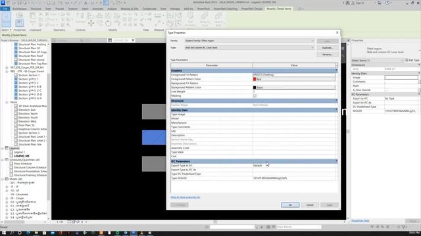Image resolution: width=421 pixels, height=236 pixels.
Task: Click the Cortana circle taskbar icon
Action: coord(20,233)
